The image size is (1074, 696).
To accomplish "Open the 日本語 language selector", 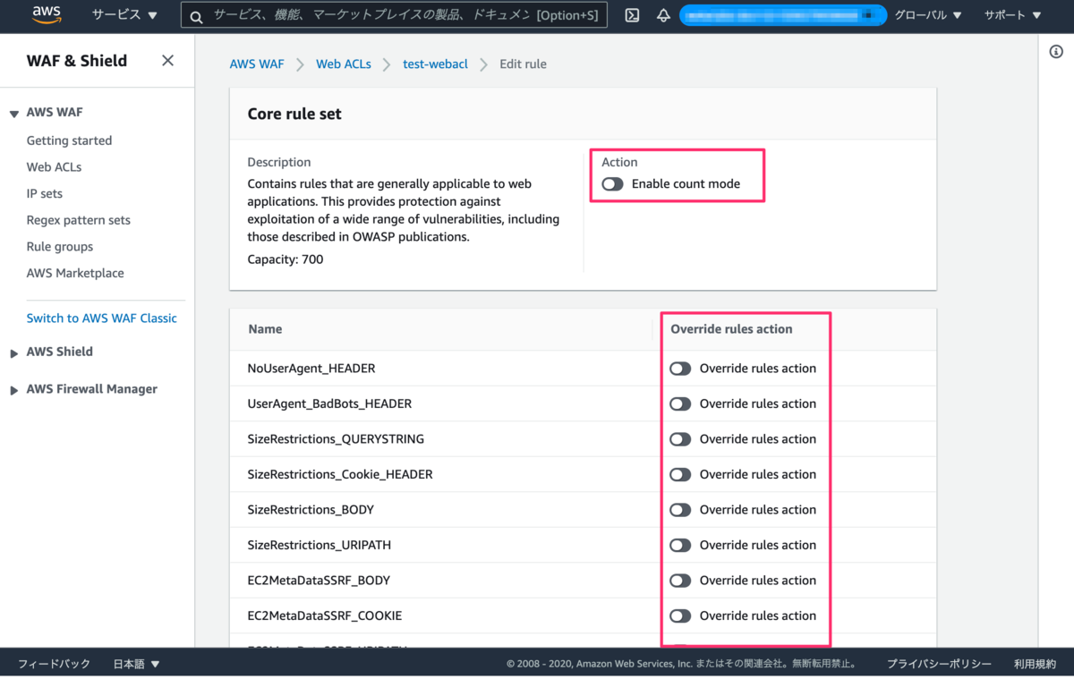I will tap(136, 664).
